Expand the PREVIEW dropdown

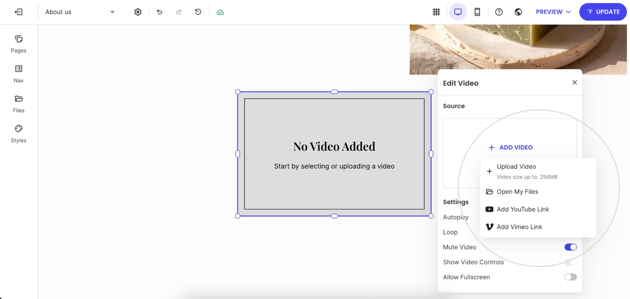click(x=553, y=12)
